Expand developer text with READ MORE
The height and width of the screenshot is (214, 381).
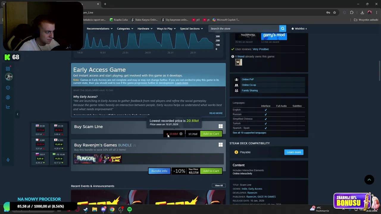pos(216,113)
